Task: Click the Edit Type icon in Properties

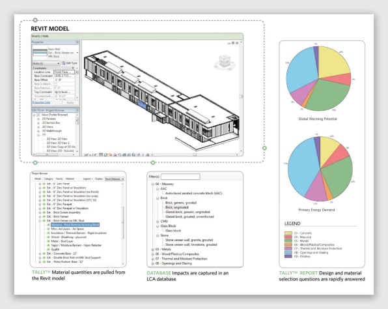Action: tap(63, 63)
